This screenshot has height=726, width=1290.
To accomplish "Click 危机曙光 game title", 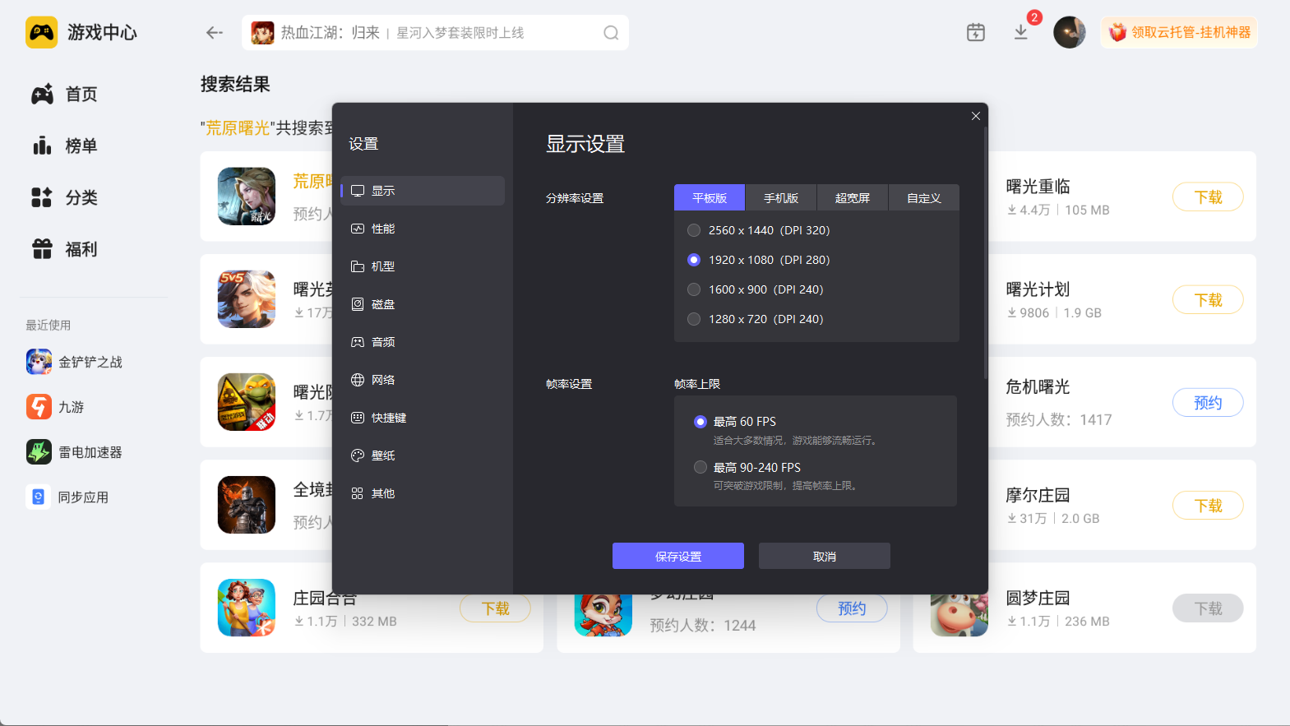I will click(x=1038, y=387).
